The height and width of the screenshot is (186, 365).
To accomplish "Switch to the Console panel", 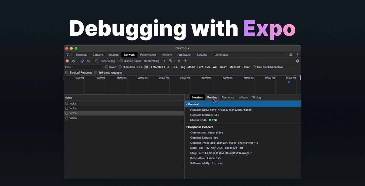I will coord(97,54).
